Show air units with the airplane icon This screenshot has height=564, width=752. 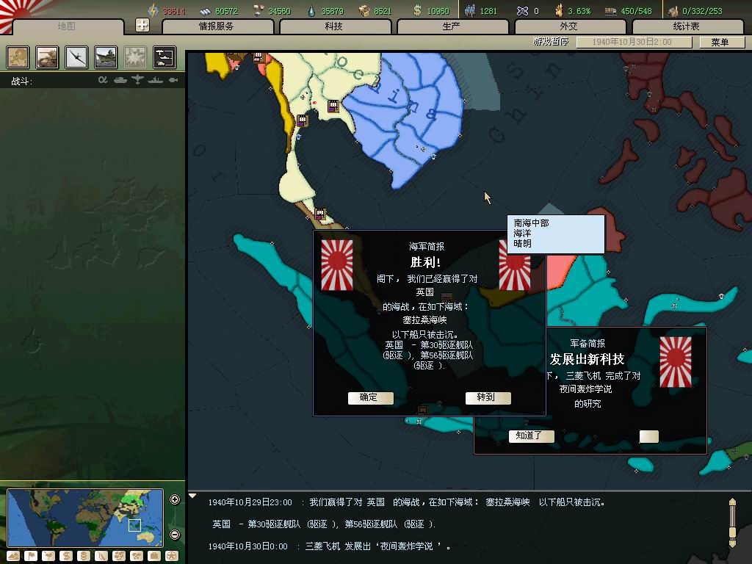pyautogui.click(x=76, y=57)
